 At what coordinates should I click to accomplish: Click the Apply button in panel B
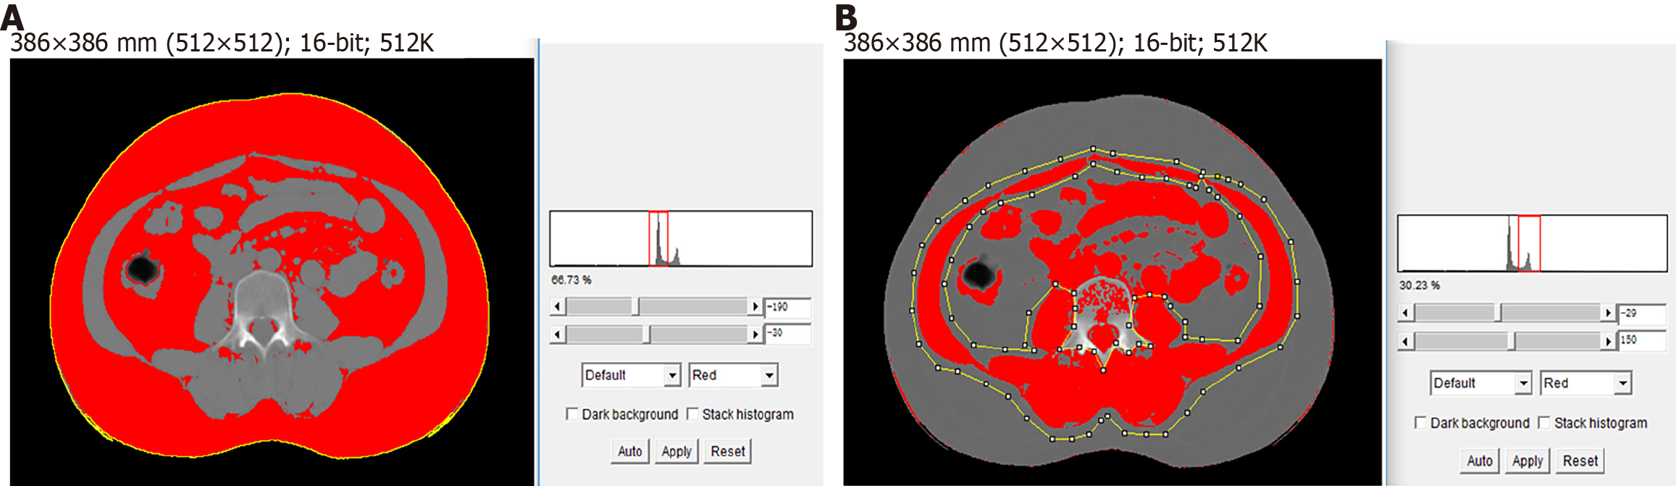(x=1528, y=461)
